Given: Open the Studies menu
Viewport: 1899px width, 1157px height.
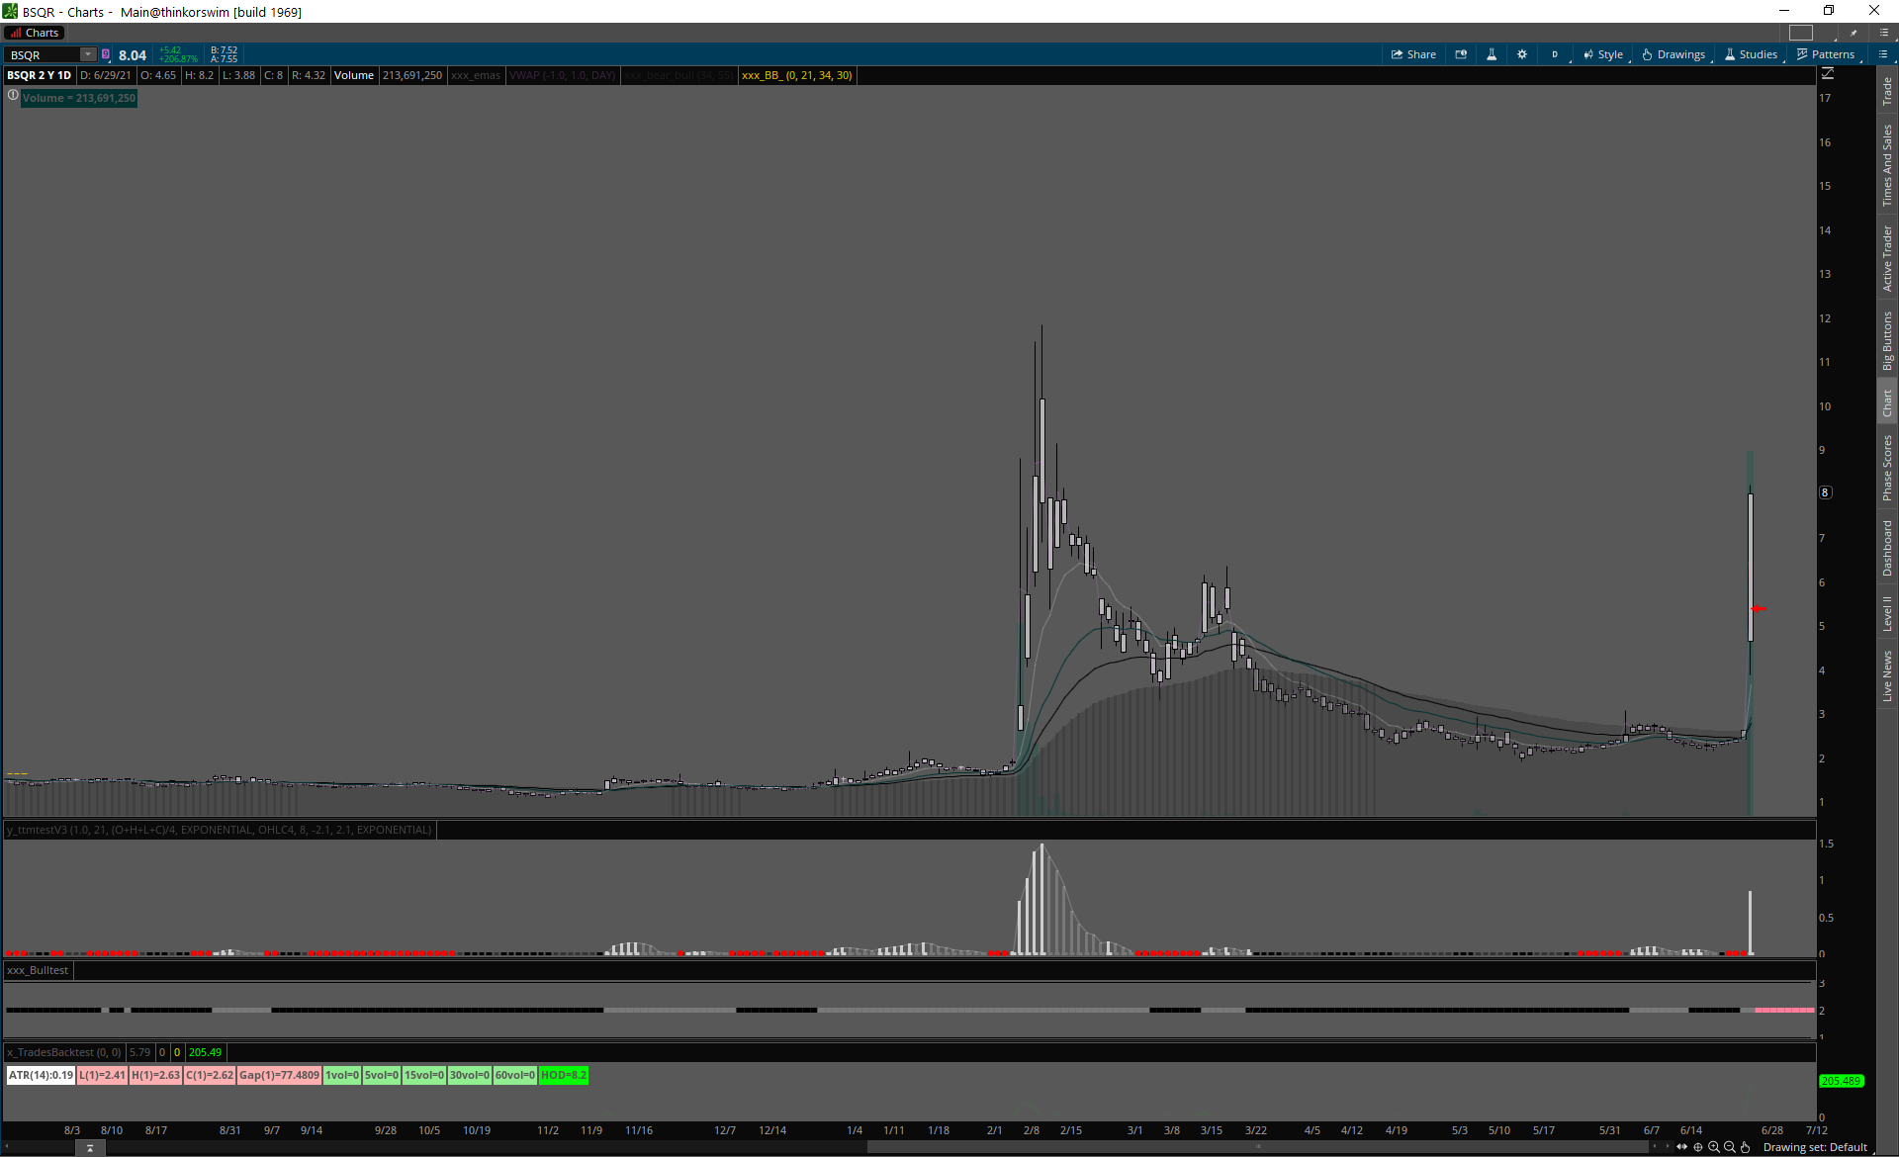Looking at the screenshot, I should (x=1751, y=54).
